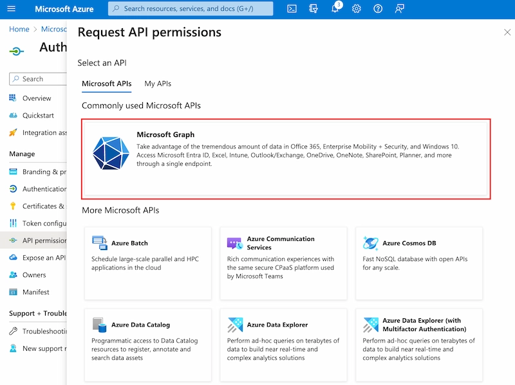Open the hamburger portal menu
This screenshot has width=515, height=385.
(x=11, y=9)
